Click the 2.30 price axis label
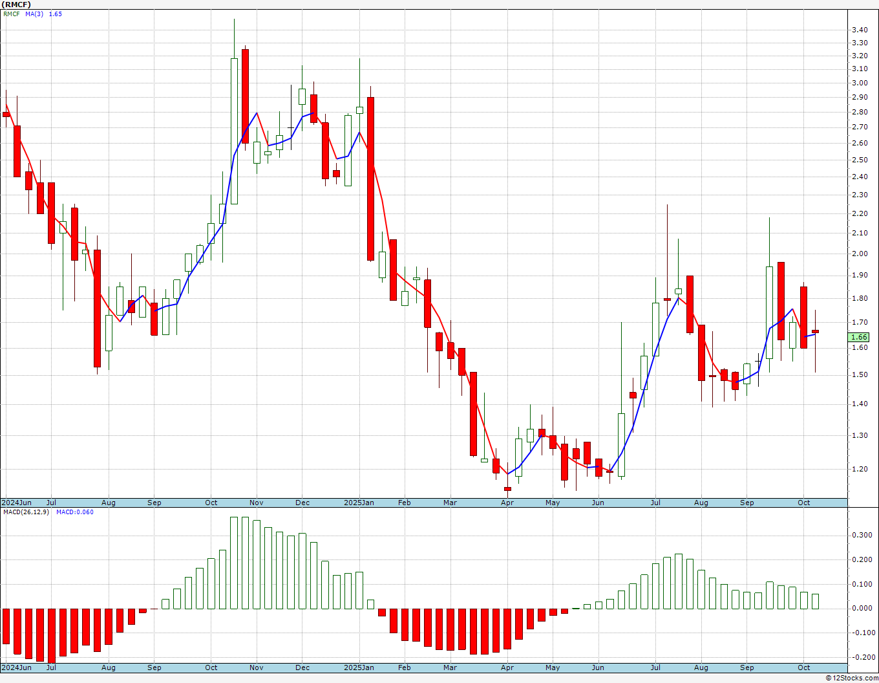The height and width of the screenshot is (683, 879). click(x=860, y=195)
